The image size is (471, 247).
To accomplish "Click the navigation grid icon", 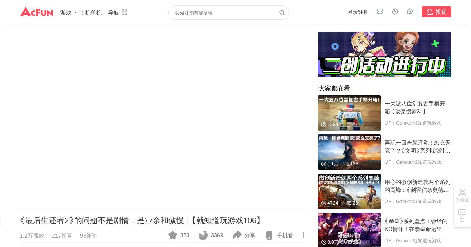I will (124, 12).
